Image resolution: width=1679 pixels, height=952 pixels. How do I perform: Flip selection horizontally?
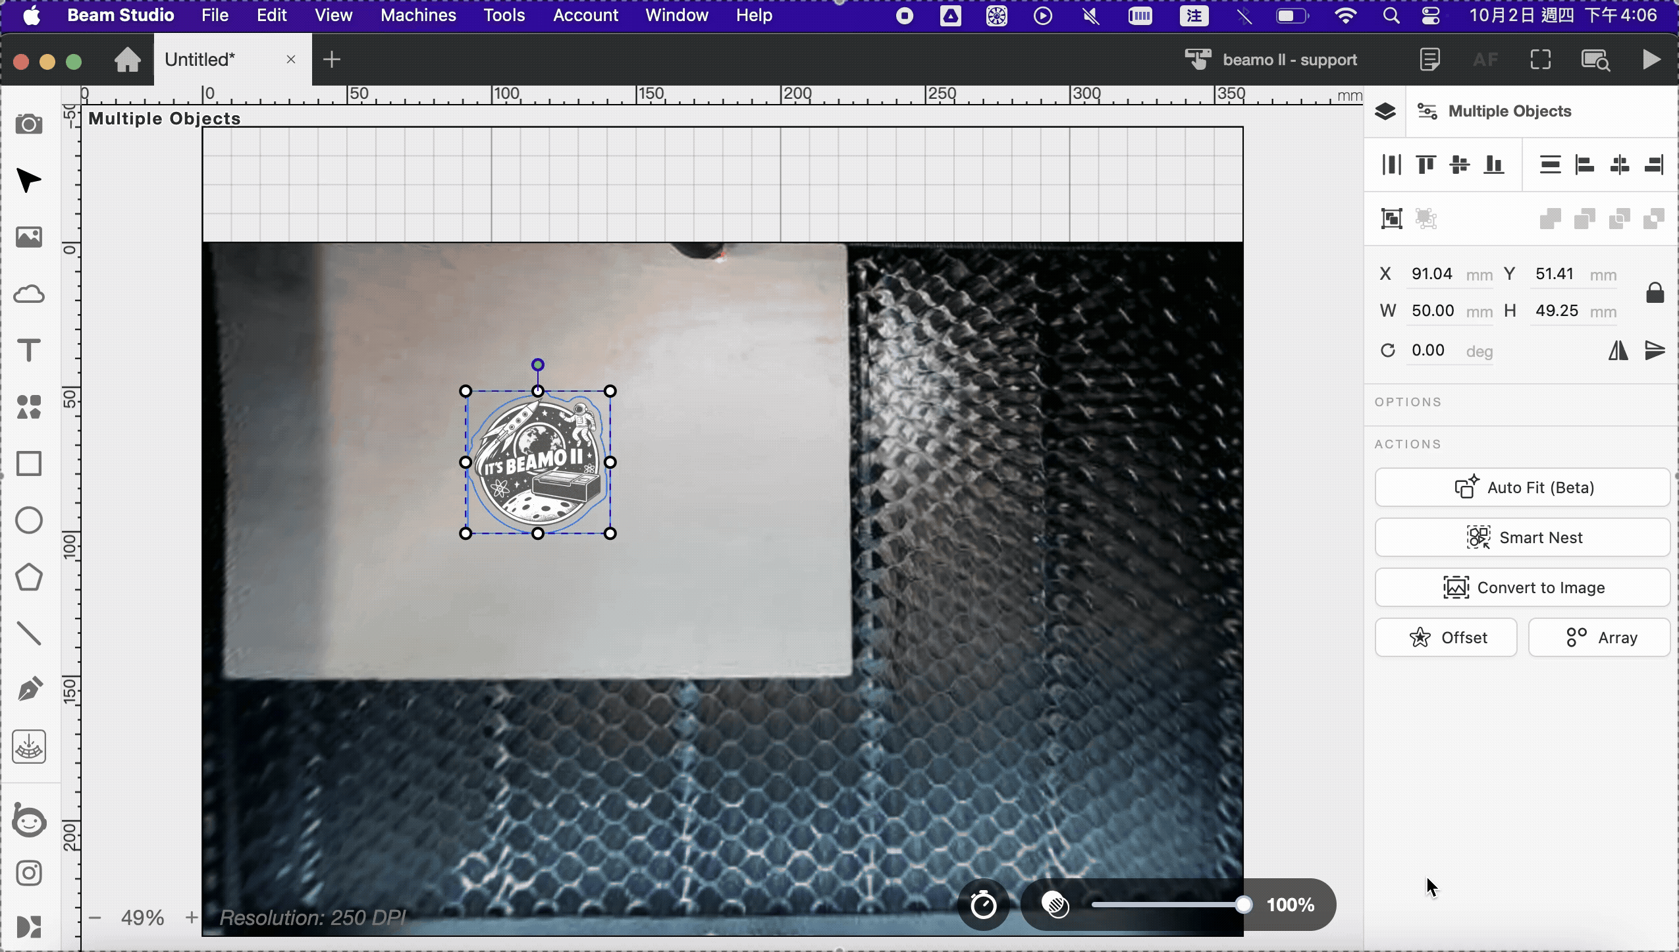[1618, 350]
